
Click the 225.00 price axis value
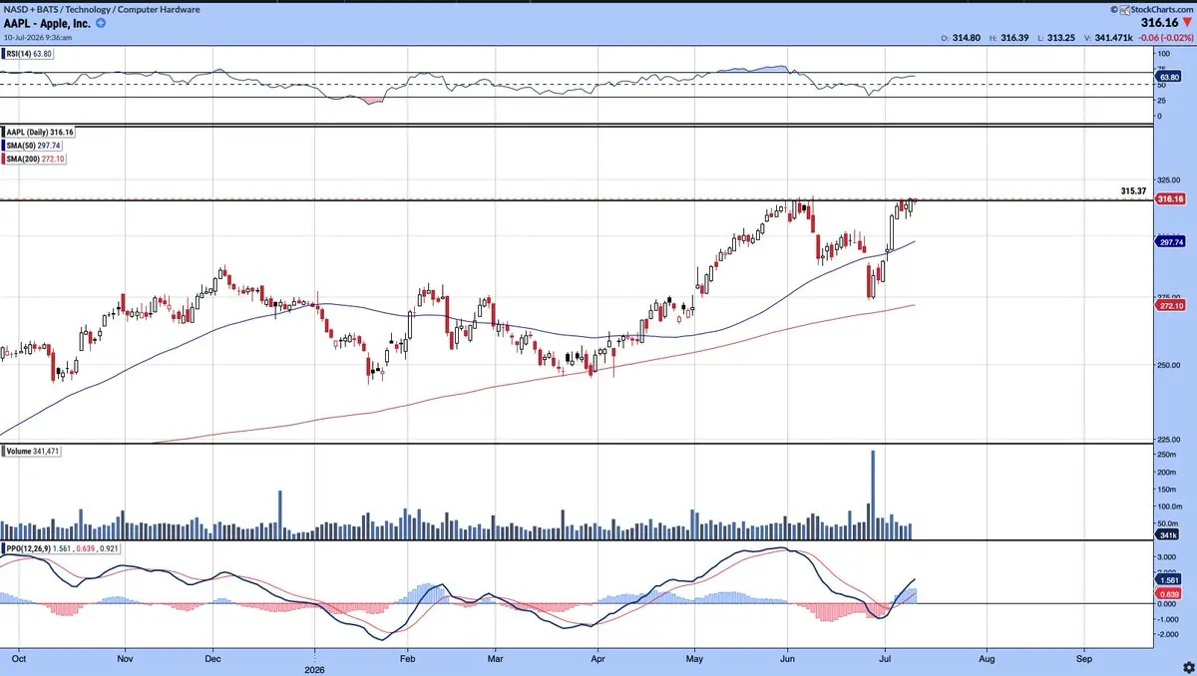click(x=1167, y=438)
